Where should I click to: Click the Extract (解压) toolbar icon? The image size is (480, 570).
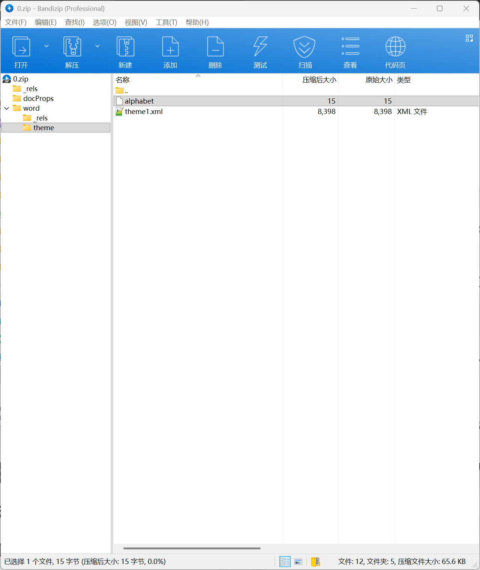pyautogui.click(x=72, y=47)
